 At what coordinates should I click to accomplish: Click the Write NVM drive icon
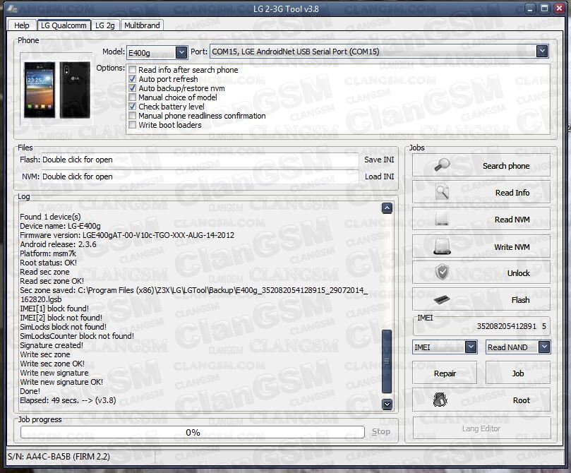click(442, 246)
